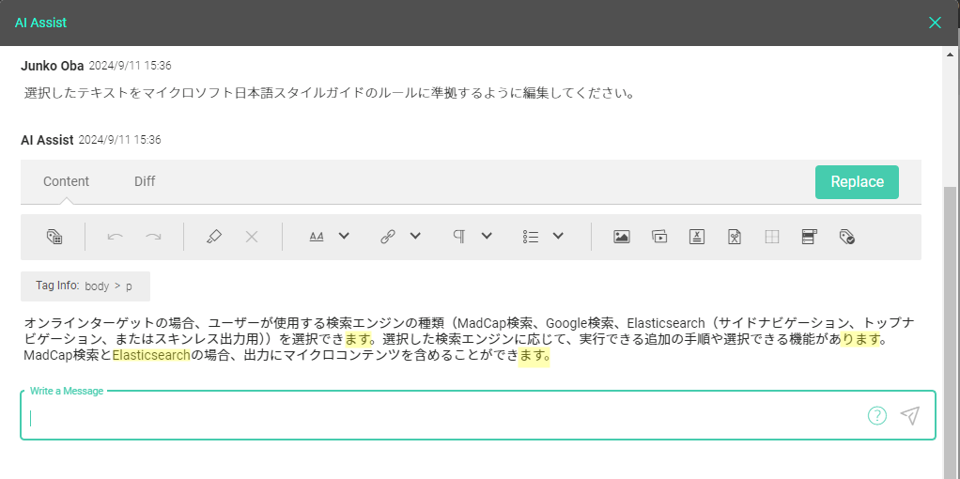Click the 'AI Assist' responder name label
The height and width of the screenshot is (479, 960).
[47, 140]
